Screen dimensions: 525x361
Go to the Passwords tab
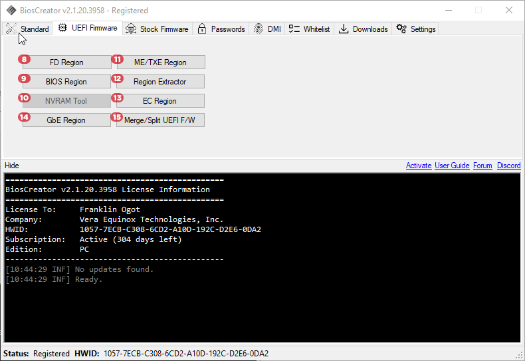point(221,29)
